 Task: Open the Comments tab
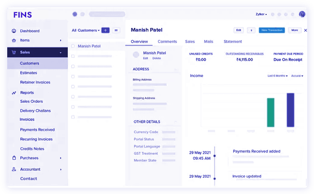(167, 42)
